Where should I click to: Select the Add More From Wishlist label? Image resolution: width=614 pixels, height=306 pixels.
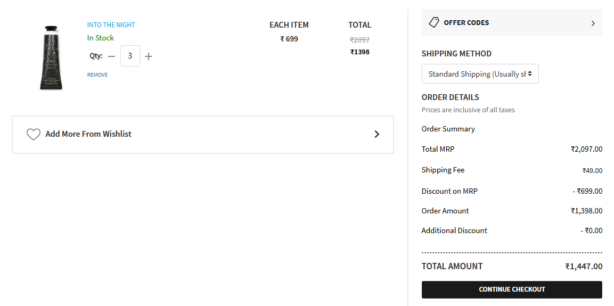tap(88, 134)
